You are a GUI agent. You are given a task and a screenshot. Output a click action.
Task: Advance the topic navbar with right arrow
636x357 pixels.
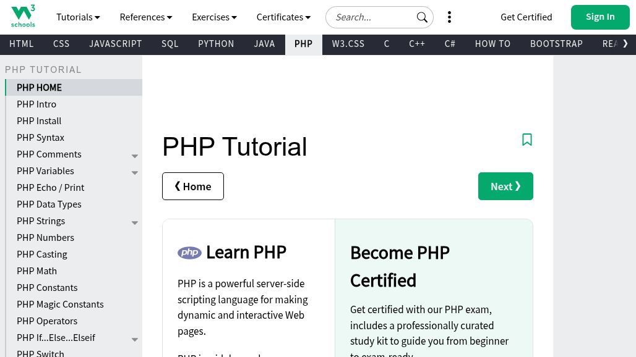[625, 44]
